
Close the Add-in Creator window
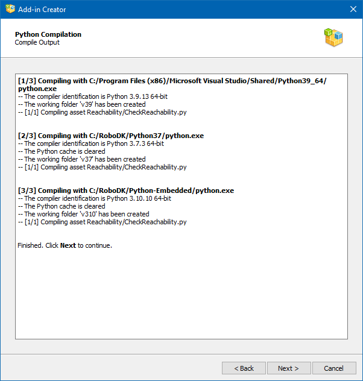353,10
